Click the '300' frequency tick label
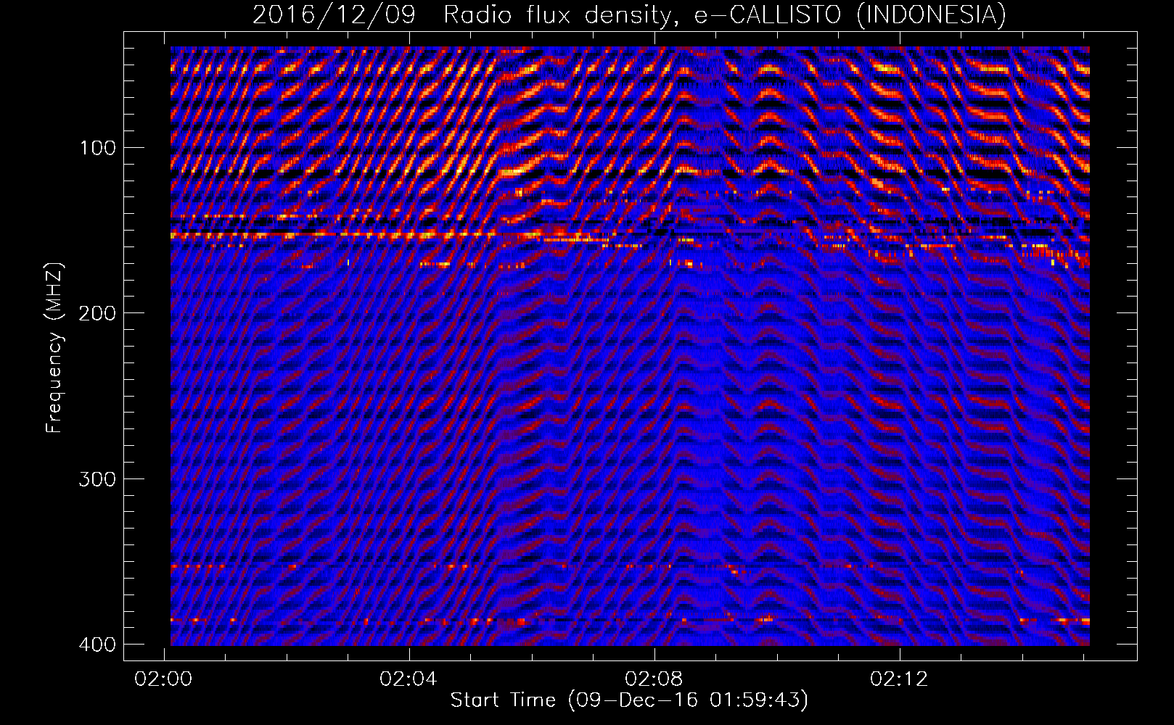The height and width of the screenshot is (725, 1174). pyautogui.click(x=97, y=479)
